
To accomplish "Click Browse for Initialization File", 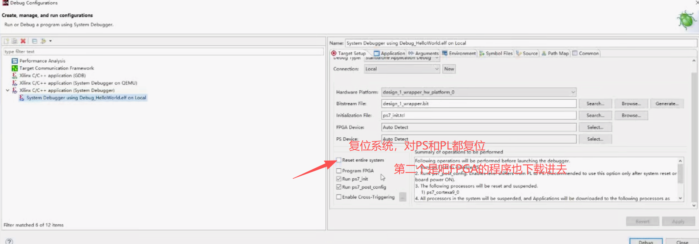I will click(x=631, y=116).
